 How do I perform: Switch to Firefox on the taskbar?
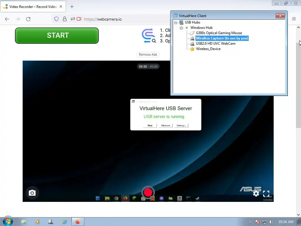[78, 222]
